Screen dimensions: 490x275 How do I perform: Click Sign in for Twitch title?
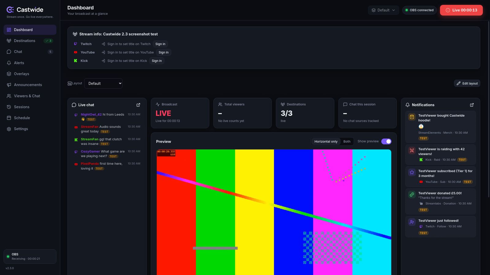point(160,44)
